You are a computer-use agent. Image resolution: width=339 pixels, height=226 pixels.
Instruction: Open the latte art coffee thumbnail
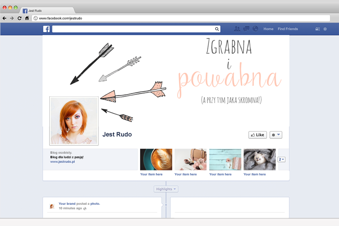tap(156, 160)
